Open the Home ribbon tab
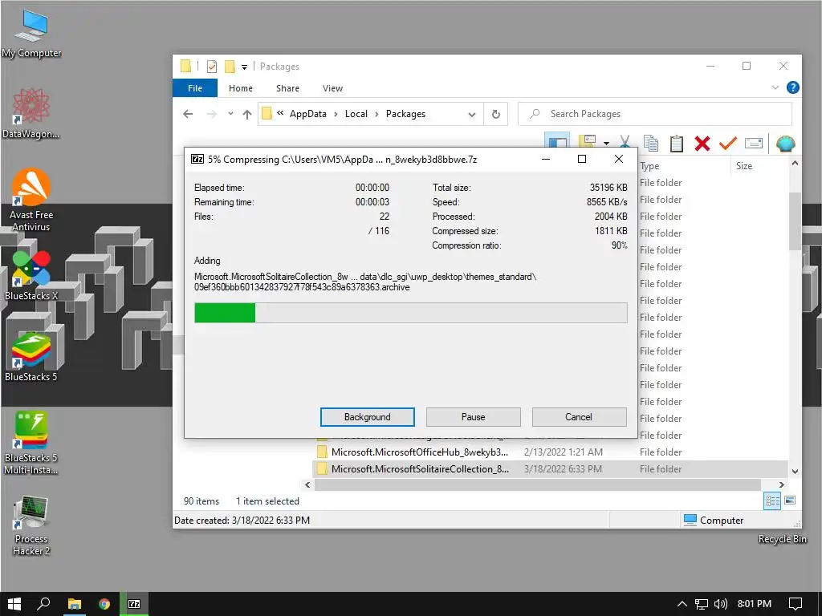 (x=241, y=88)
